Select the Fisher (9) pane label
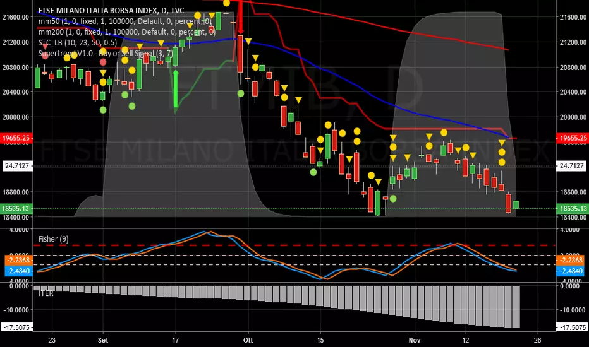Viewport: 589px width, 347px height. click(53, 239)
